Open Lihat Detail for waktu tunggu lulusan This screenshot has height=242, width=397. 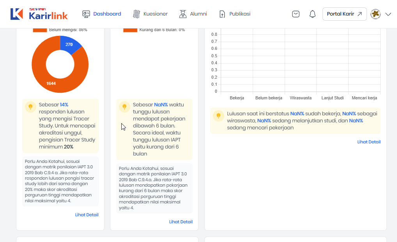coord(181,222)
